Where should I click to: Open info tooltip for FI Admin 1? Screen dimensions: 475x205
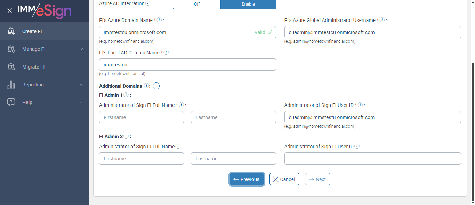coord(126,95)
